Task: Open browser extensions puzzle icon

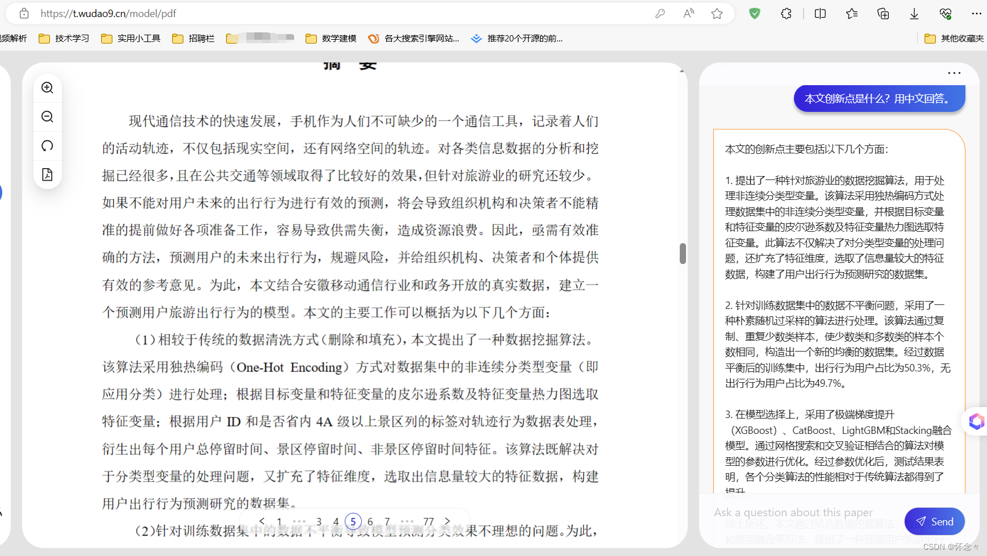Action: pyautogui.click(x=786, y=14)
